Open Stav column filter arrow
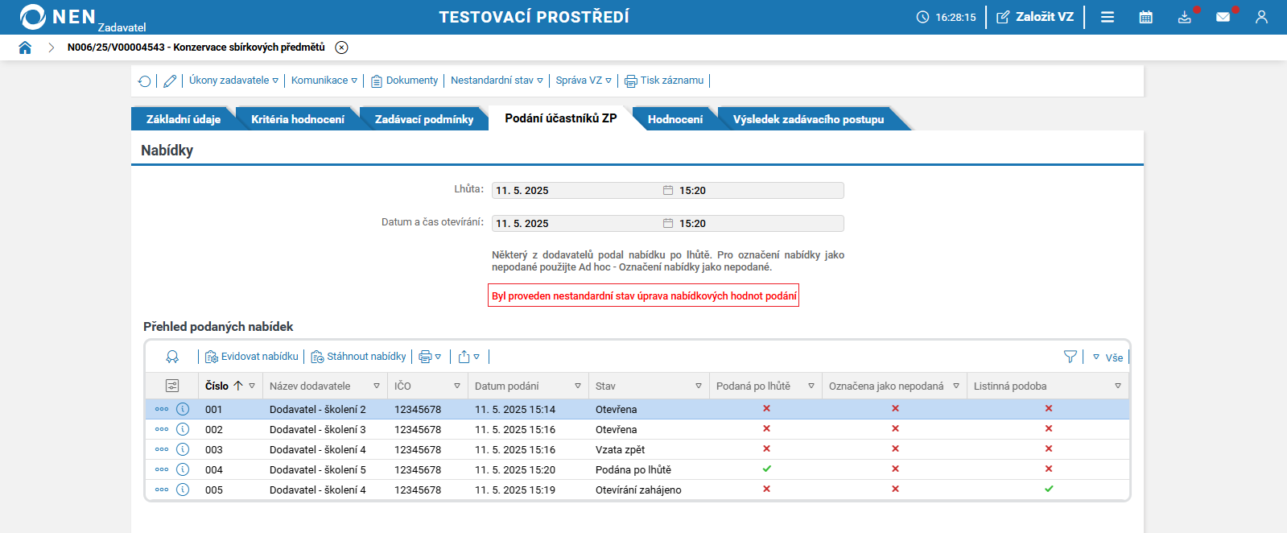 pos(699,386)
